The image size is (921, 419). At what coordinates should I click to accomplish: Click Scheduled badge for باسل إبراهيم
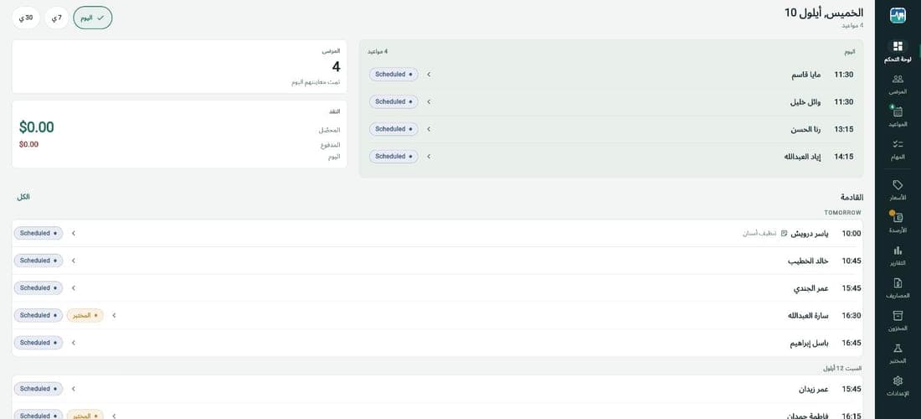(x=39, y=343)
